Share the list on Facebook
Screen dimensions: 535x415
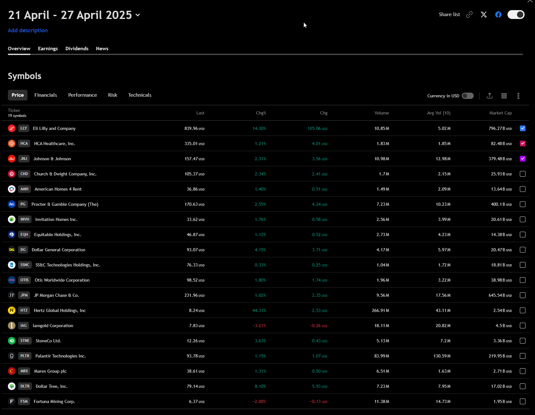coord(498,15)
